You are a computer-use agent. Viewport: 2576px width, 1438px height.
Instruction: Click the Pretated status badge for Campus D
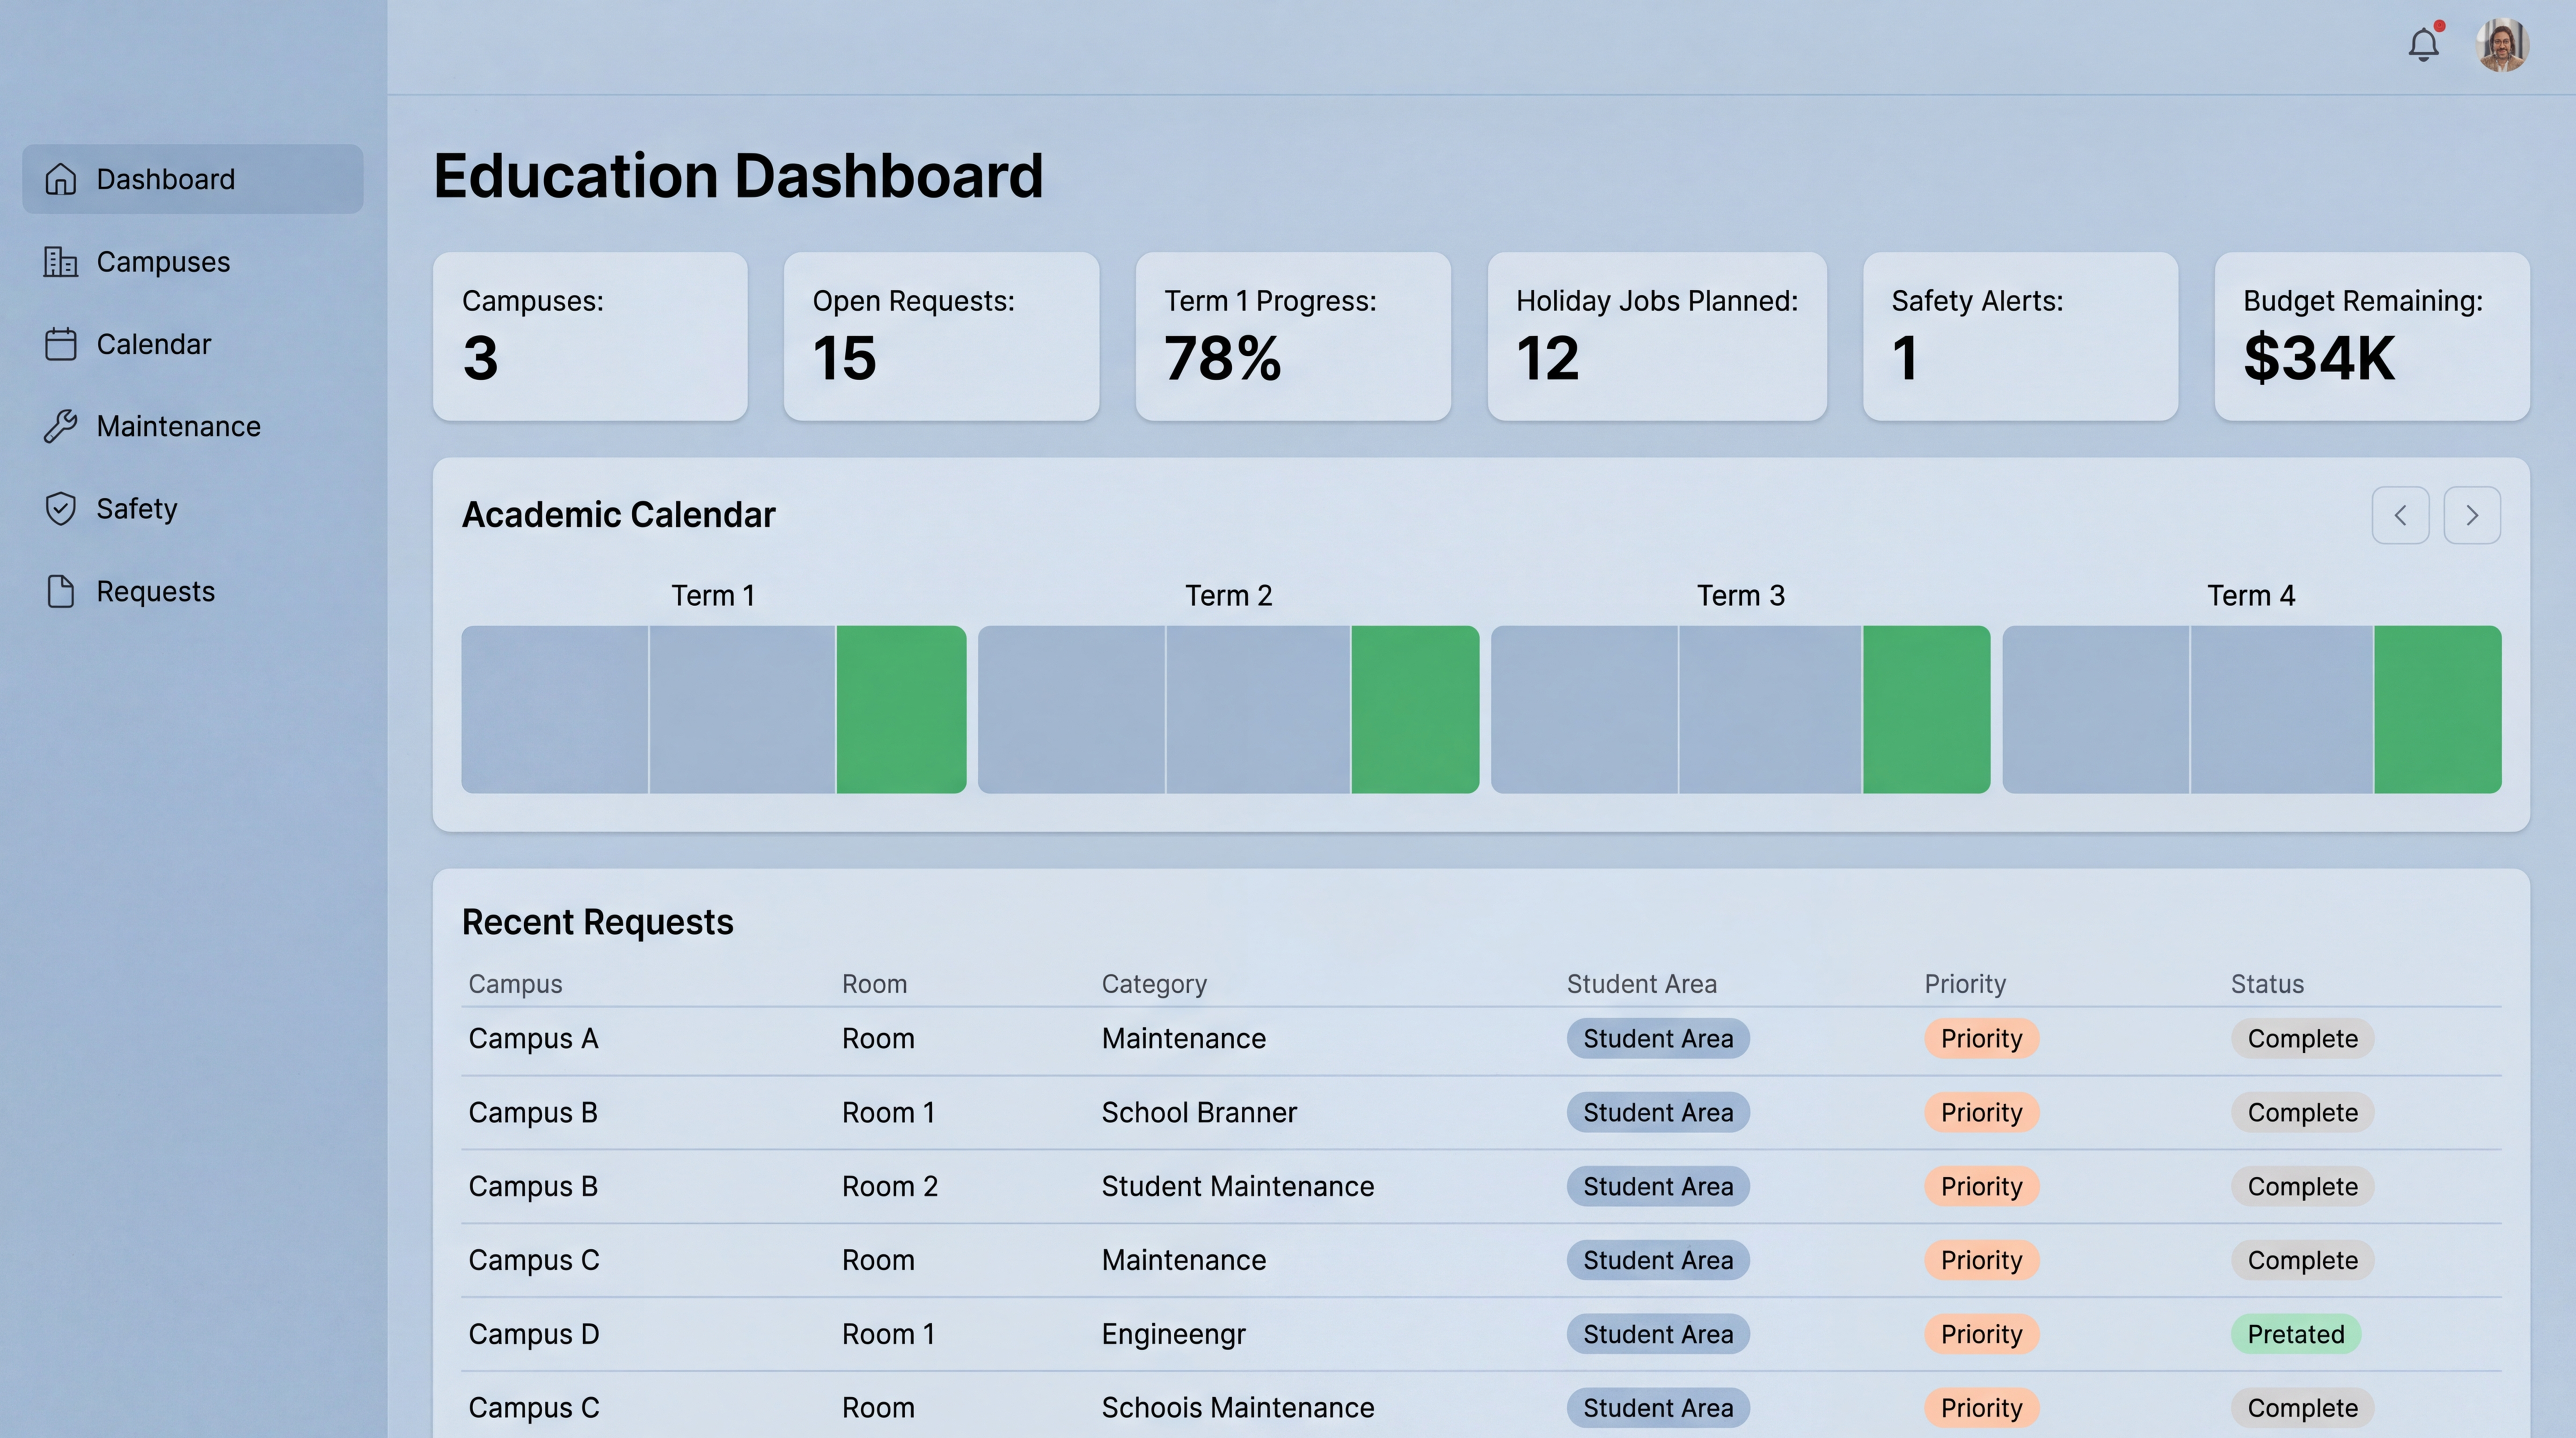[2295, 1334]
